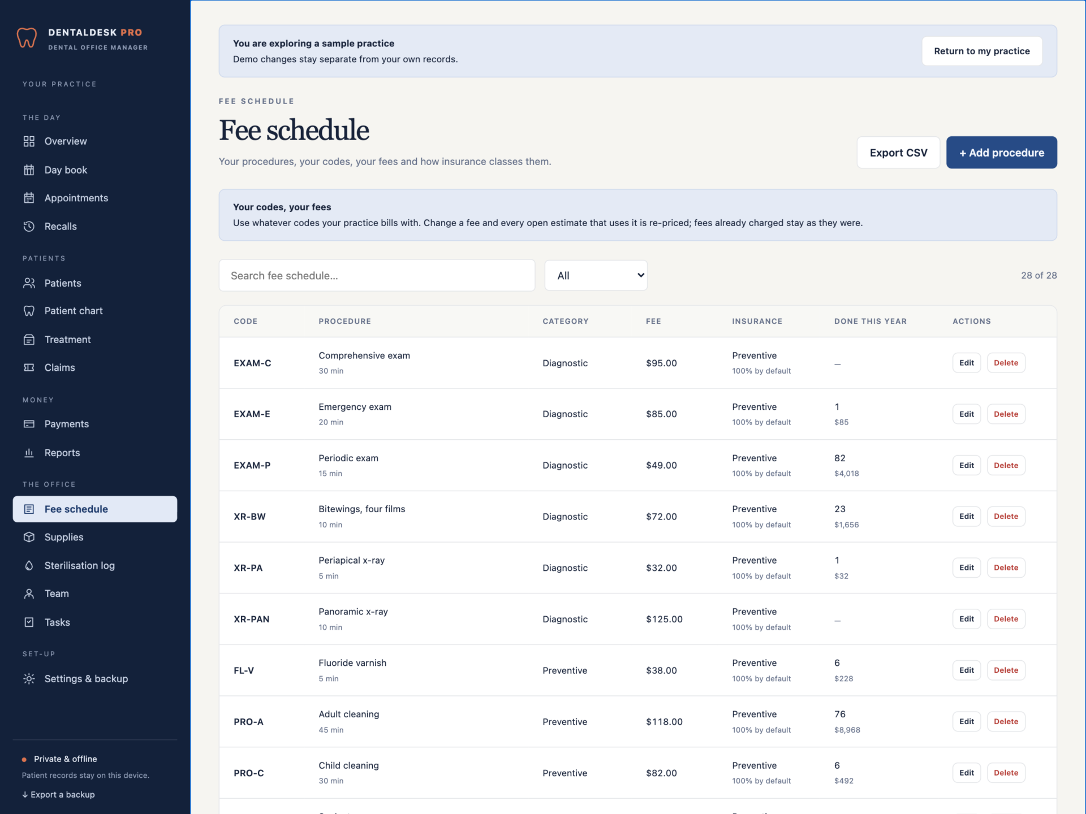The image size is (1086, 814).
Task: Edit the XR-PA Periapical x-ray row
Action: pos(966,568)
